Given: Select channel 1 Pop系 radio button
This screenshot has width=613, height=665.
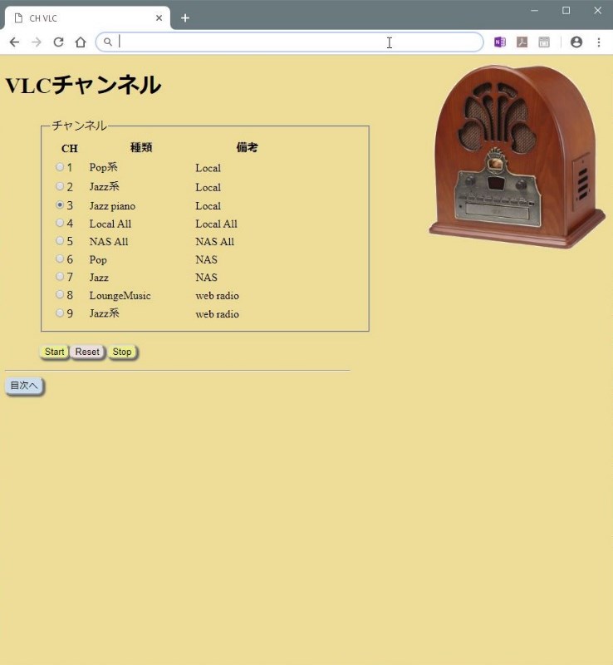Looking at the screenshot, I should [60, 167].
